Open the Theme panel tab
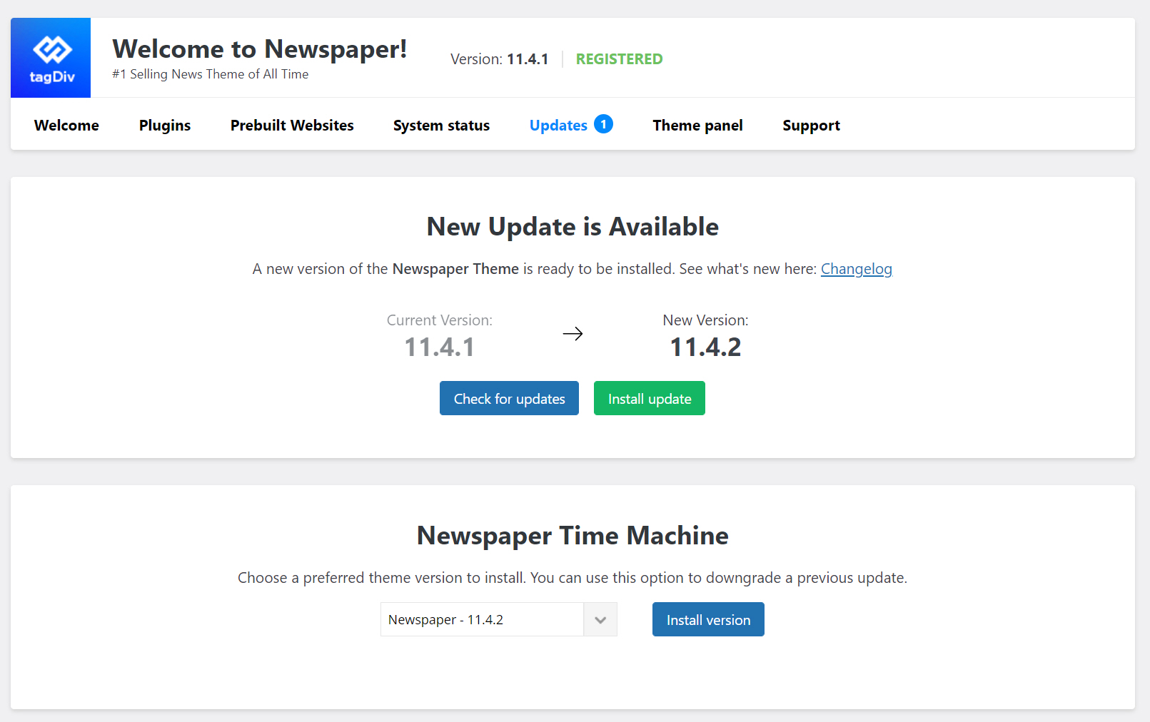1150x722 pixels. [697, 126]
